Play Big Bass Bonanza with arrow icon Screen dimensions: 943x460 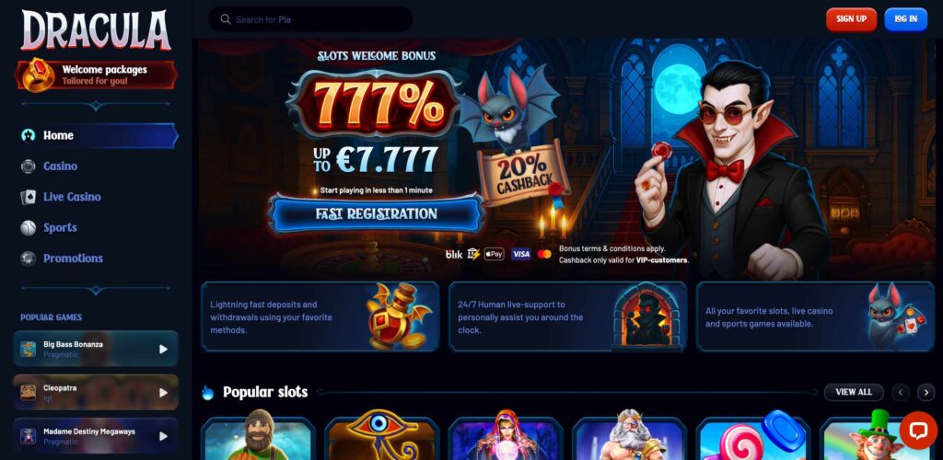pos(163,349)
